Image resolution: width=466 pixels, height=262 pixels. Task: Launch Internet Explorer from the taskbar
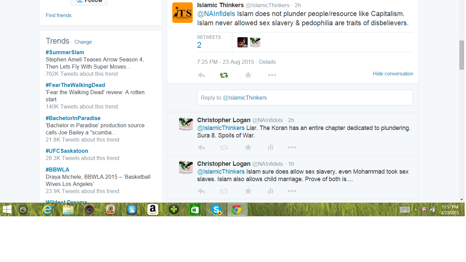[x=47, y=209]
